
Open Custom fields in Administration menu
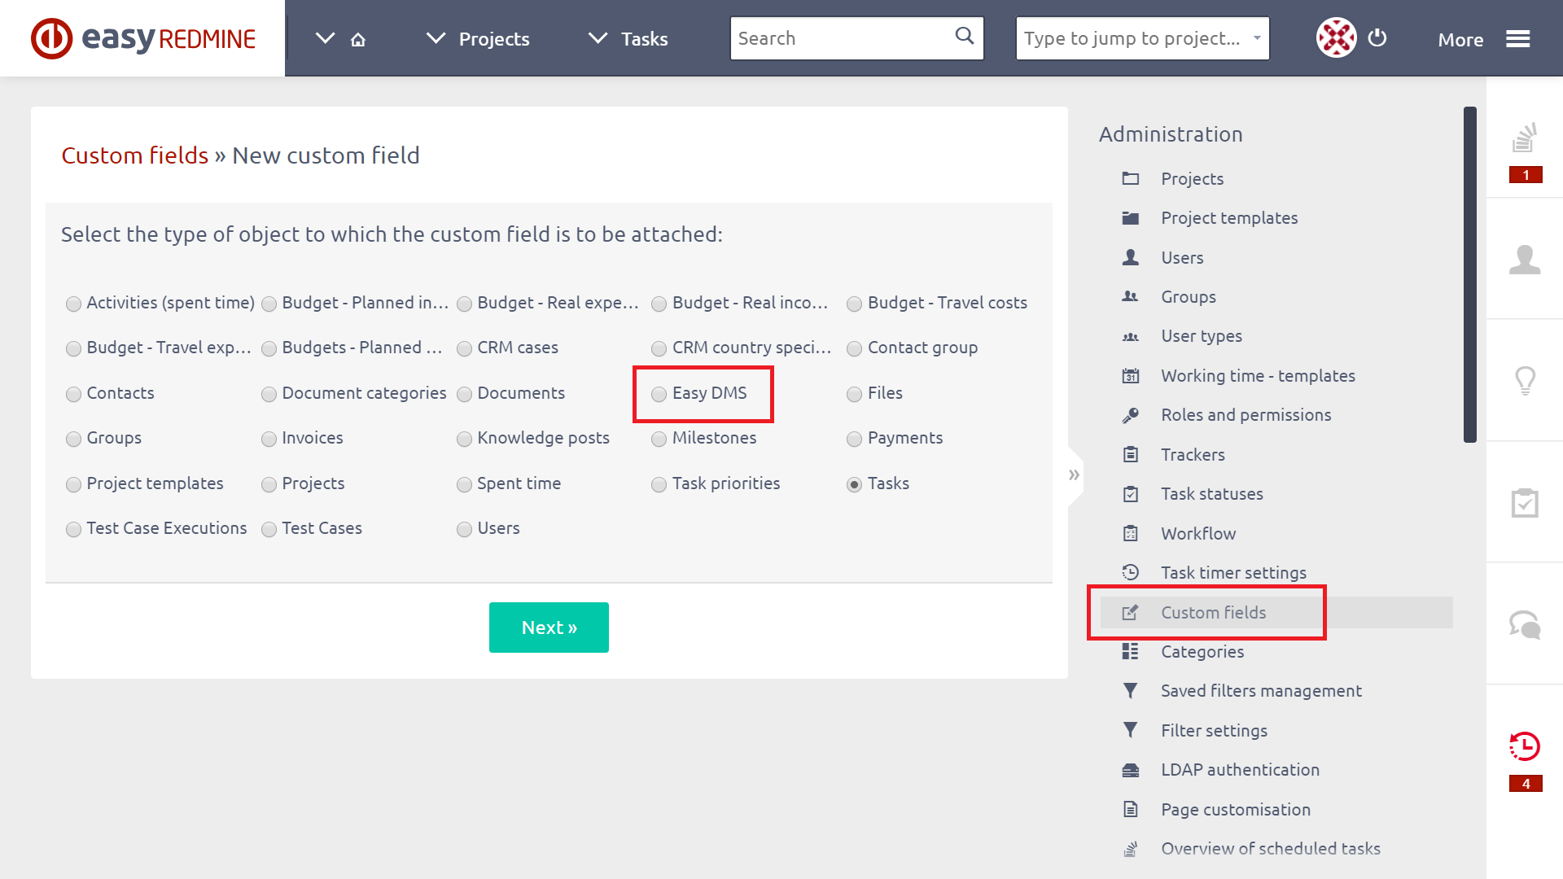(1276, 612)
